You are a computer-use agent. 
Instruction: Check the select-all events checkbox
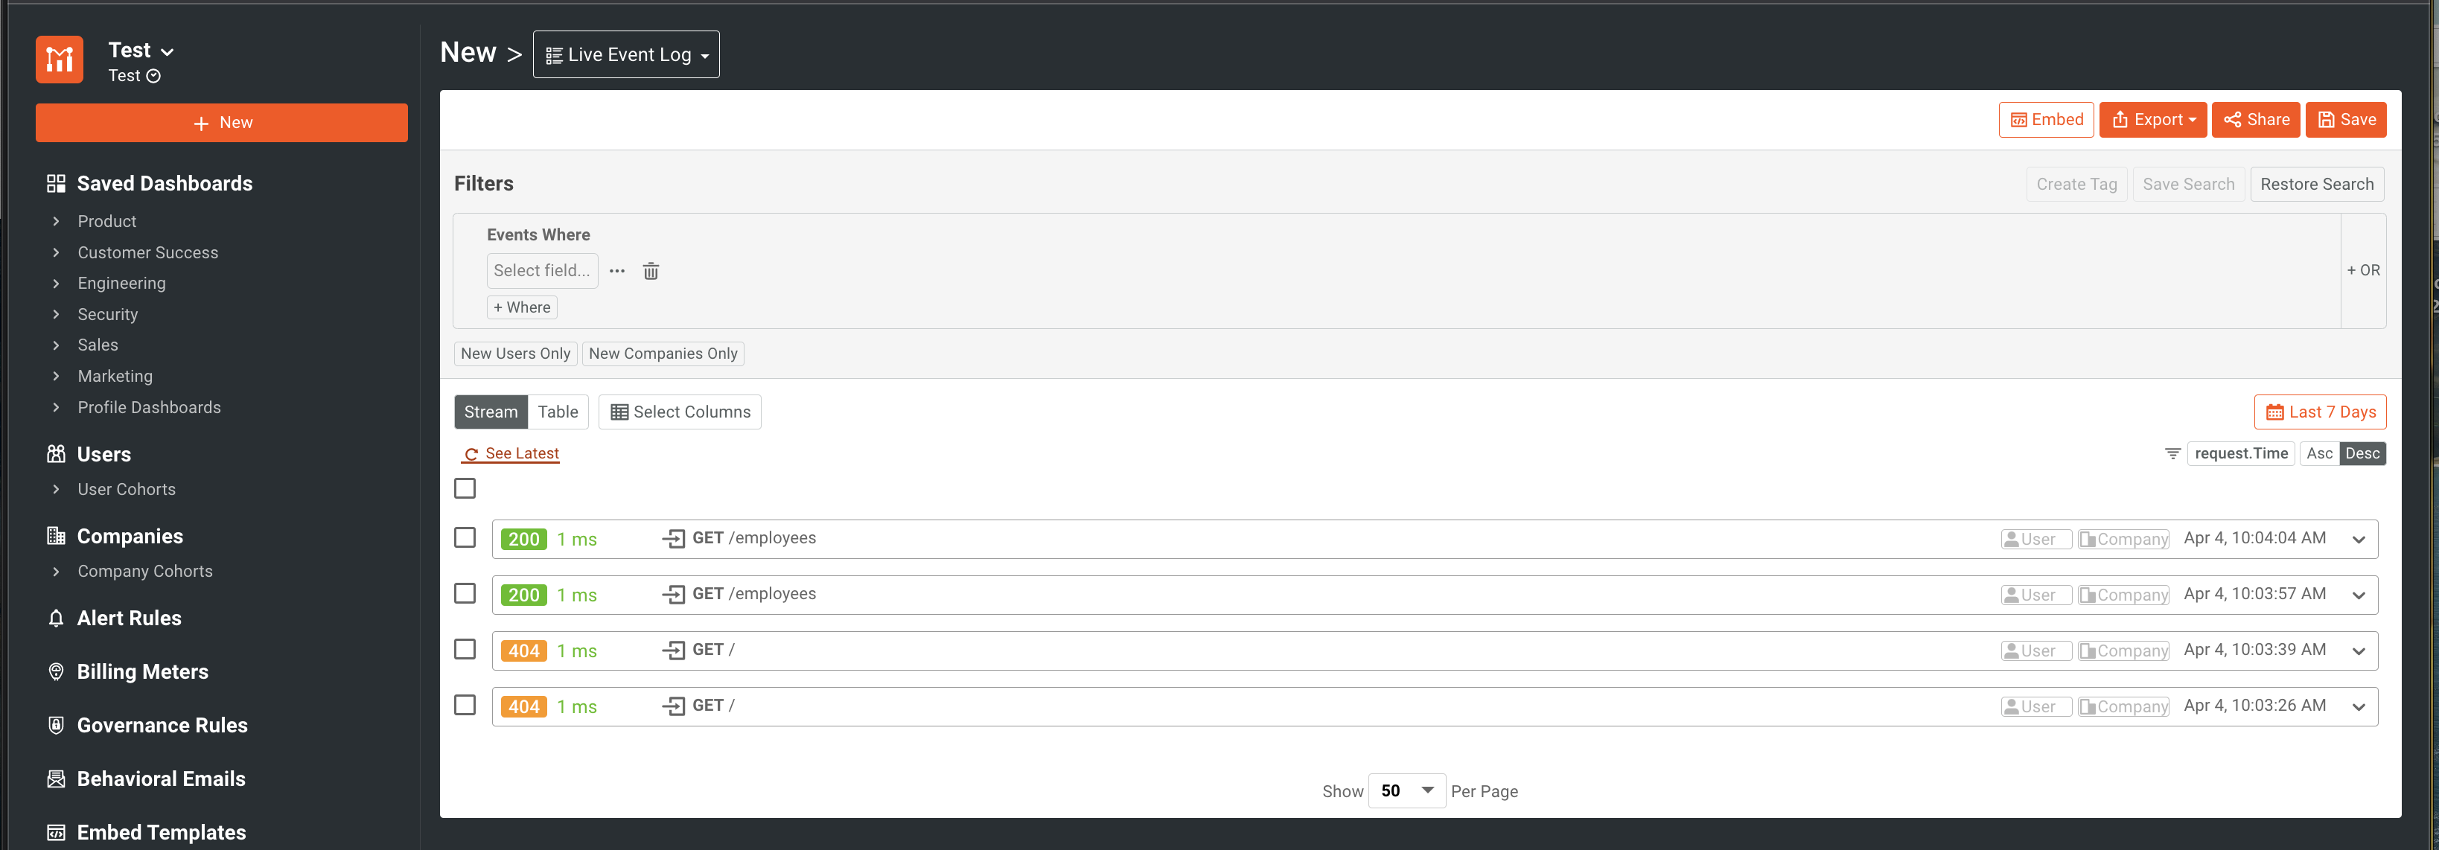(465, 488)
